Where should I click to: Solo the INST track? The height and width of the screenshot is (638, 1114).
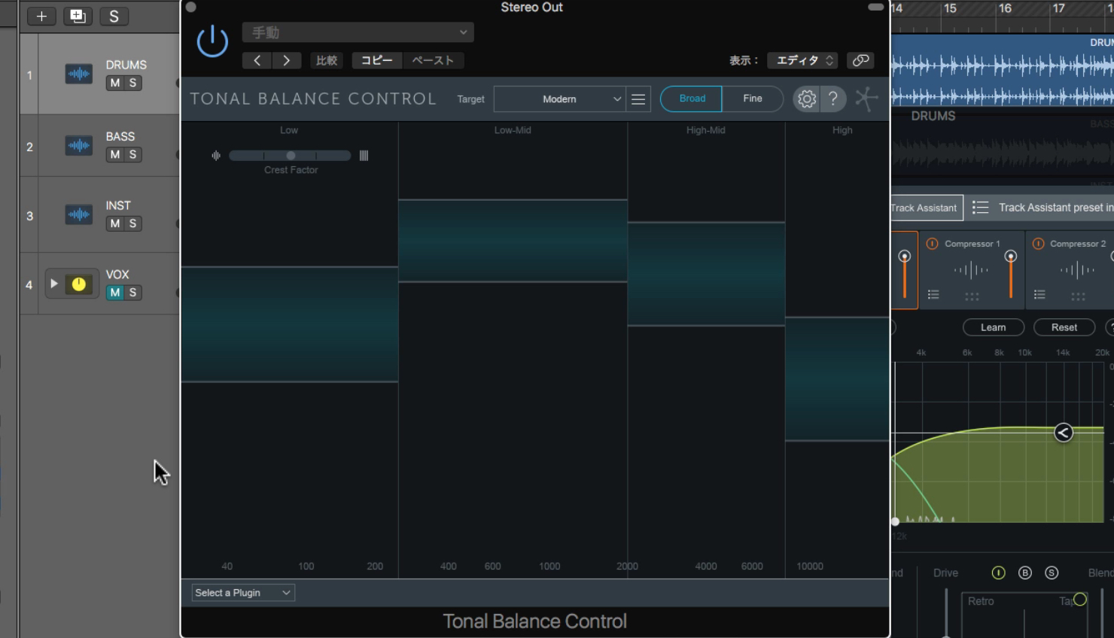[x=132, y=223]
